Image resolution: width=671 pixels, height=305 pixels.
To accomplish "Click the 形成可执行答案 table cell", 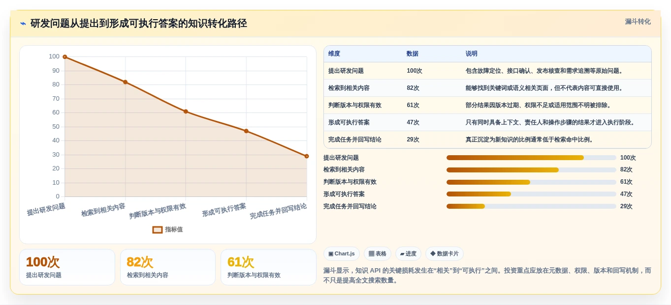I will (349, 122).
